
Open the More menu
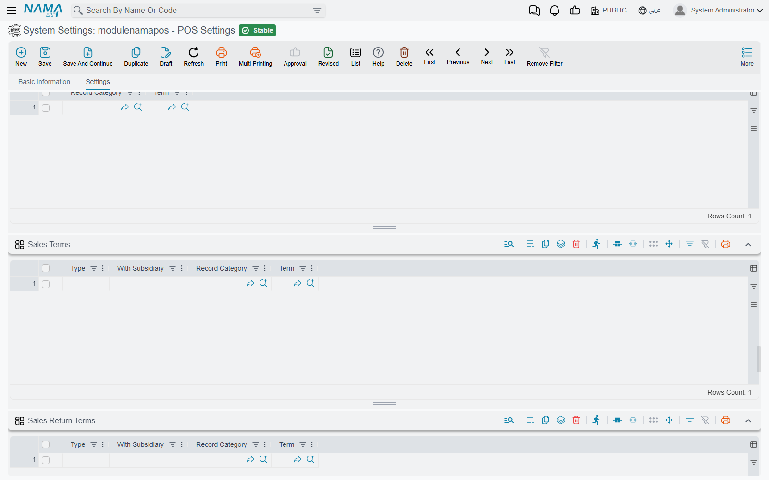747,56
